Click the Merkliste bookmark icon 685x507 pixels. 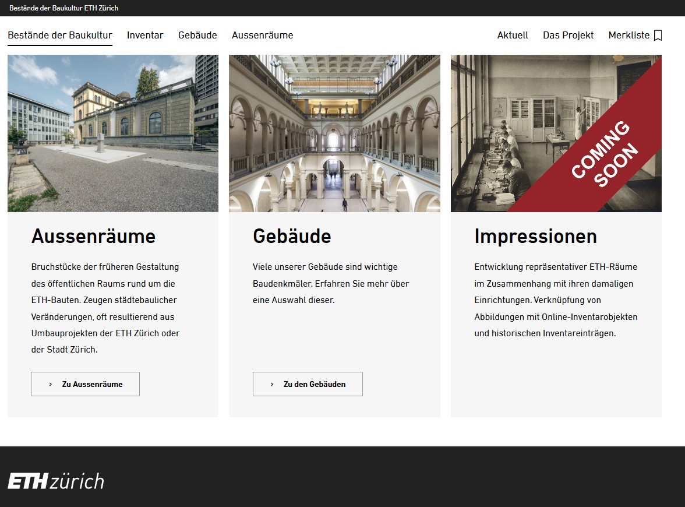(658, 36)
